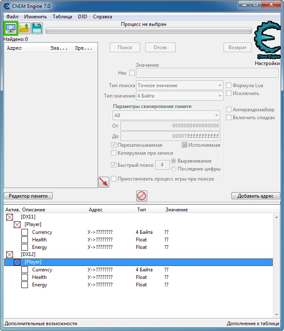Select the [DX12] row label
284x331 pixels.
point(28,254)
